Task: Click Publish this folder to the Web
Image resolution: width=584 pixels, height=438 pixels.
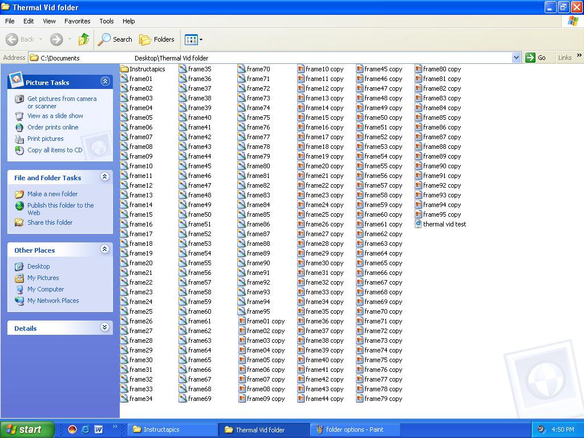Action: point(60,209)
